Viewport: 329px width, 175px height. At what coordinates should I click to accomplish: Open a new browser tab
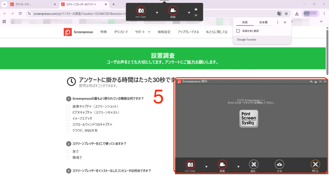[x=113, y=5]
